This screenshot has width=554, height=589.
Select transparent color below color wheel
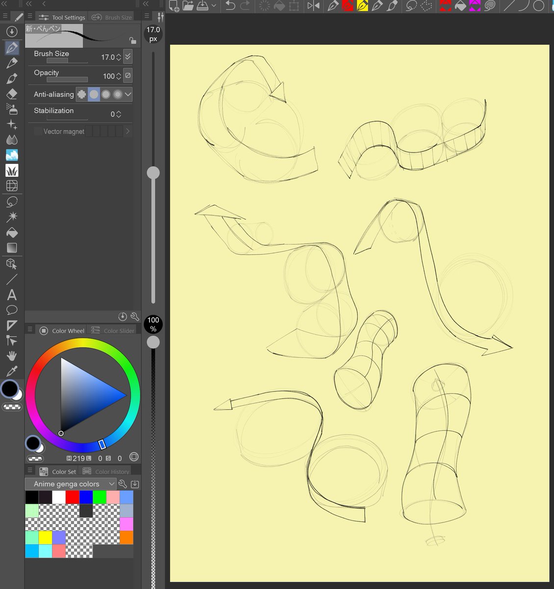[x=35, y=459]
